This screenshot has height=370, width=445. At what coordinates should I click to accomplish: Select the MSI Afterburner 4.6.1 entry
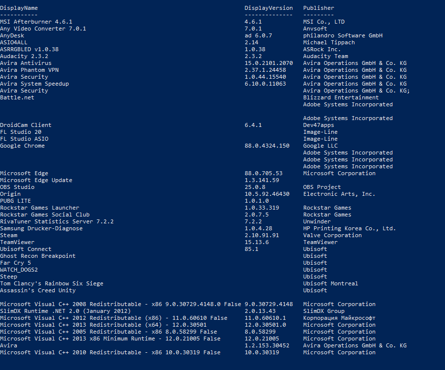tap(36, 22)
